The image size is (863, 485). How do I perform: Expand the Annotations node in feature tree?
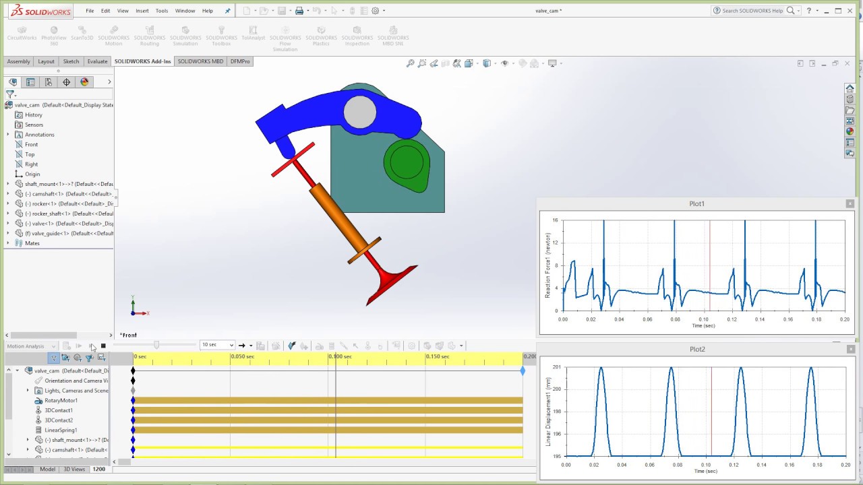click(x=8, y=135)
